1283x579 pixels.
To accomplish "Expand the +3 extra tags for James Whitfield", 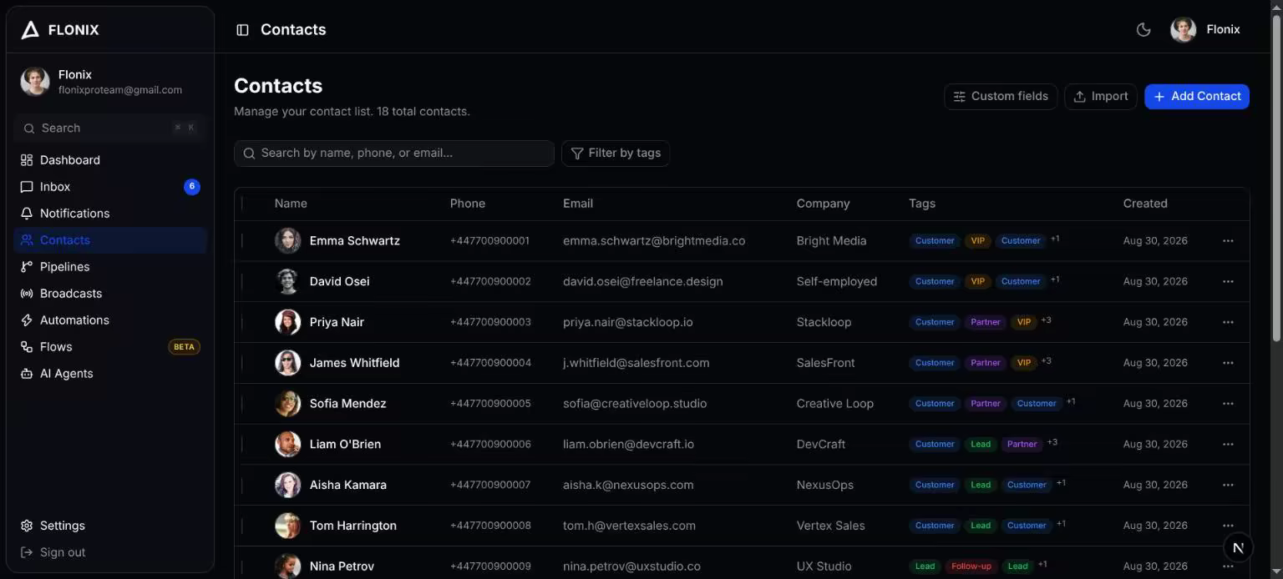I will (x=1046, y=361).
